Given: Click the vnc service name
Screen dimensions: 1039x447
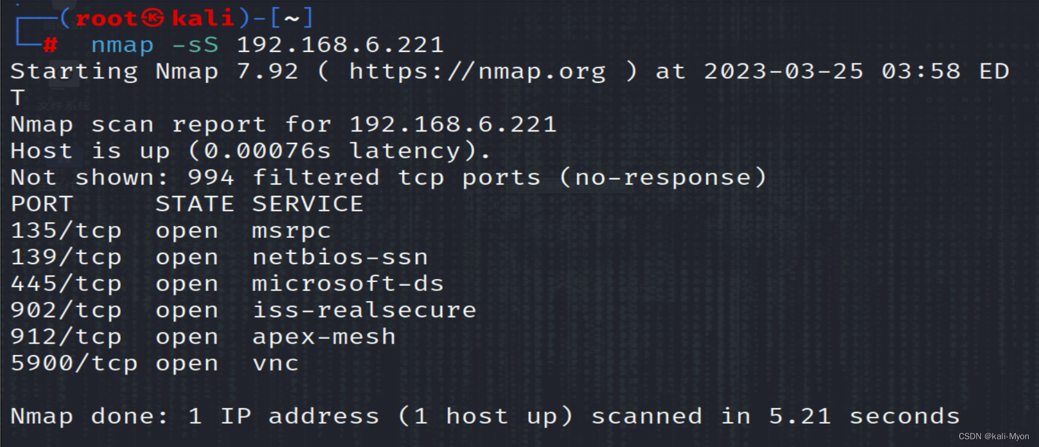Looking at the screenshot, I should [x=275, y=363].
